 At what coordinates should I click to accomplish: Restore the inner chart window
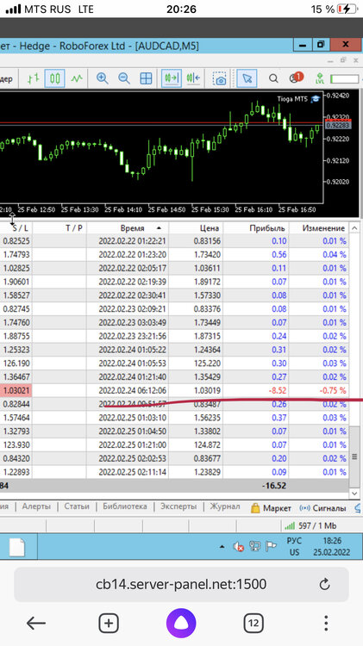coord(342,60)
